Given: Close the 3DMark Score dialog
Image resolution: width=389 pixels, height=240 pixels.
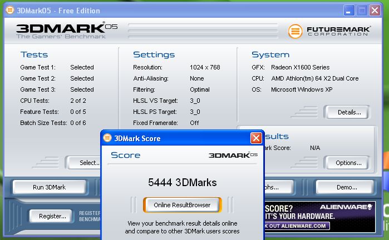Looking at the screenshot, I should [256, 138].
